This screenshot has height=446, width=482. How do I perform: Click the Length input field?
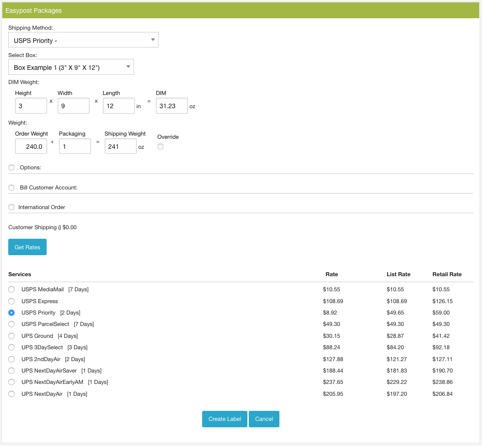(x=118, y=105)
